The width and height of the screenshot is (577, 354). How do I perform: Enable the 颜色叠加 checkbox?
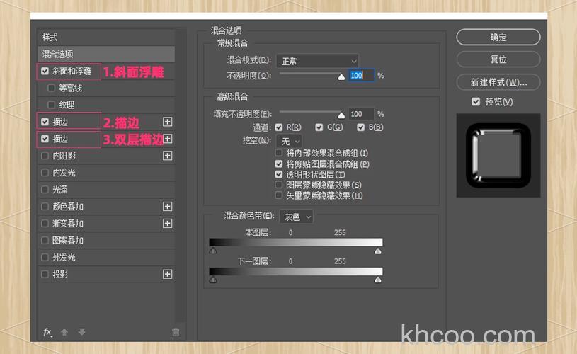pos(45,207)
